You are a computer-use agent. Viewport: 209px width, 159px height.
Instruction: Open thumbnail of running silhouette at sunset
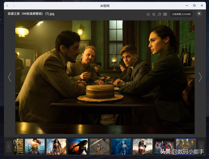point(78,147)
